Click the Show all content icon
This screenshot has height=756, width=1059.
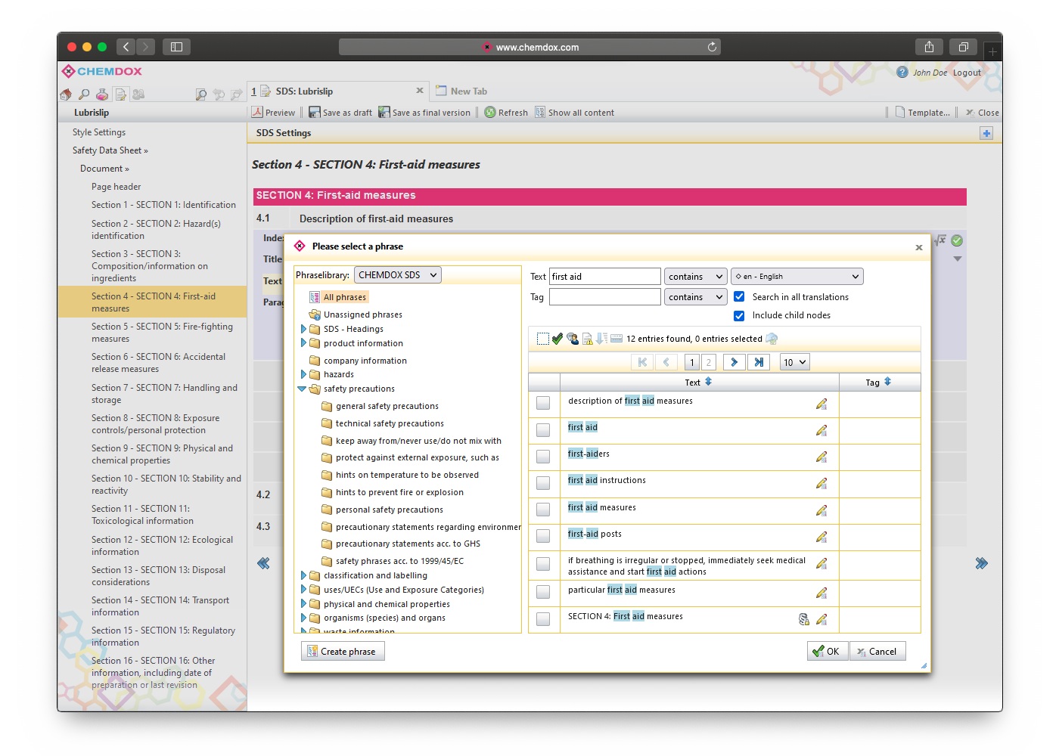tap(540, 112)
